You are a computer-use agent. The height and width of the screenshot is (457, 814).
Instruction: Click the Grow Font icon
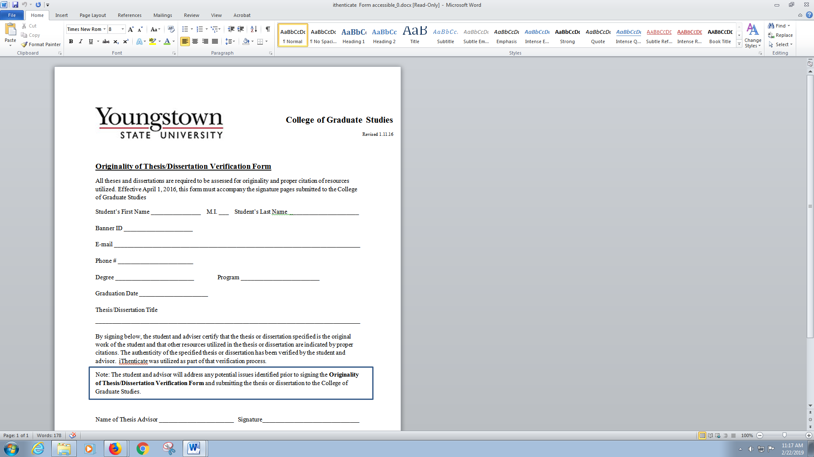[x=131, y=29]
